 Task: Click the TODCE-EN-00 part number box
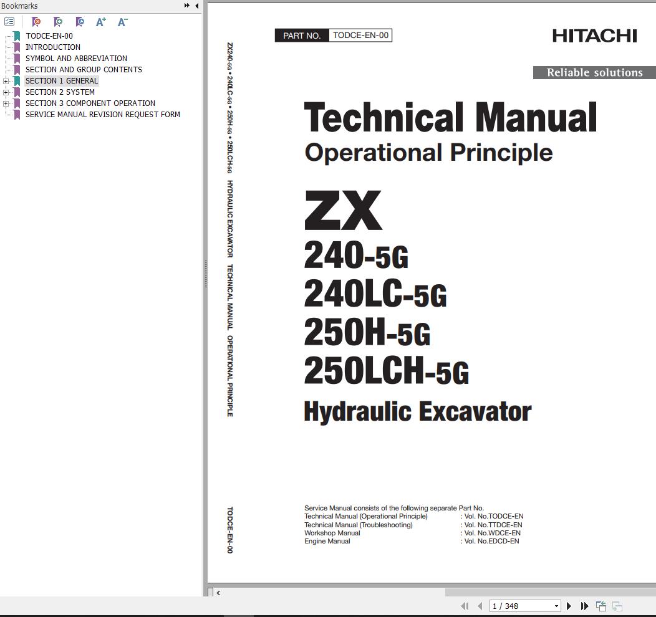click(360, 36)
